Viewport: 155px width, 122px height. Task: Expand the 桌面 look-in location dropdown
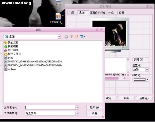coord(59,37)
